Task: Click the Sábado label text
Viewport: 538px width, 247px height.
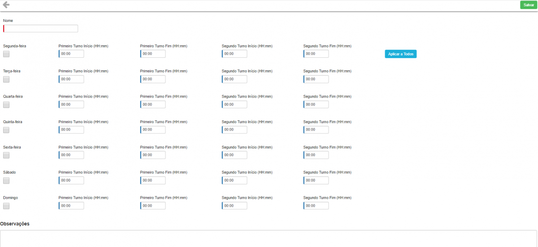Action: (x=9, y=172)
